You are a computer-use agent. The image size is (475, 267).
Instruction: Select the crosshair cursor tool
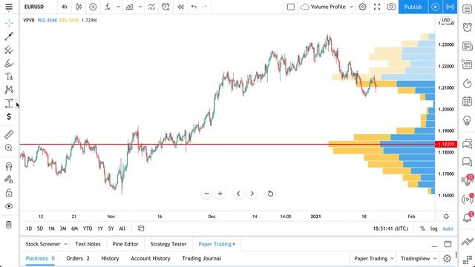(9, 23)
